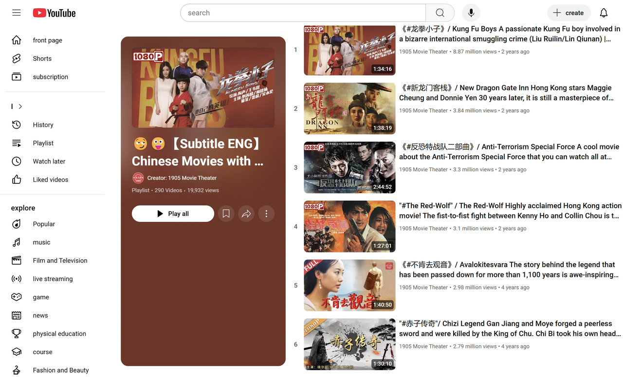Click the create button
623x377 pixels.
tap(568, 13)
